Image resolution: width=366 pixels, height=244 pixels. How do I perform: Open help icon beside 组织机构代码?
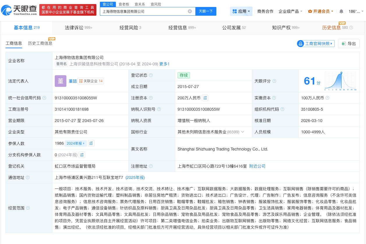(282, 109)
